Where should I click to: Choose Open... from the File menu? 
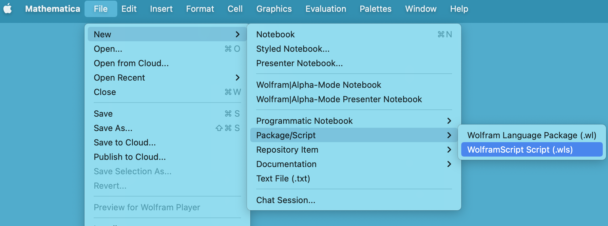(167, 48)
